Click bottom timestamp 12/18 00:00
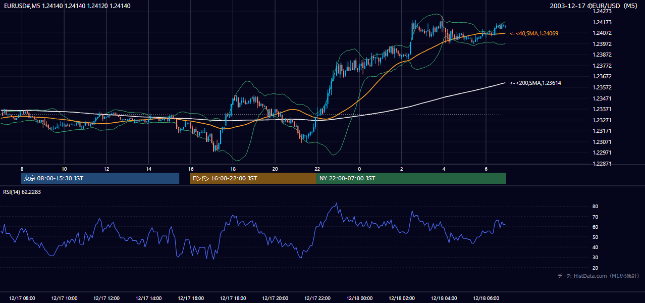This screenshot has width=645, height=303. pyautogui.click(x=359, y=298)
